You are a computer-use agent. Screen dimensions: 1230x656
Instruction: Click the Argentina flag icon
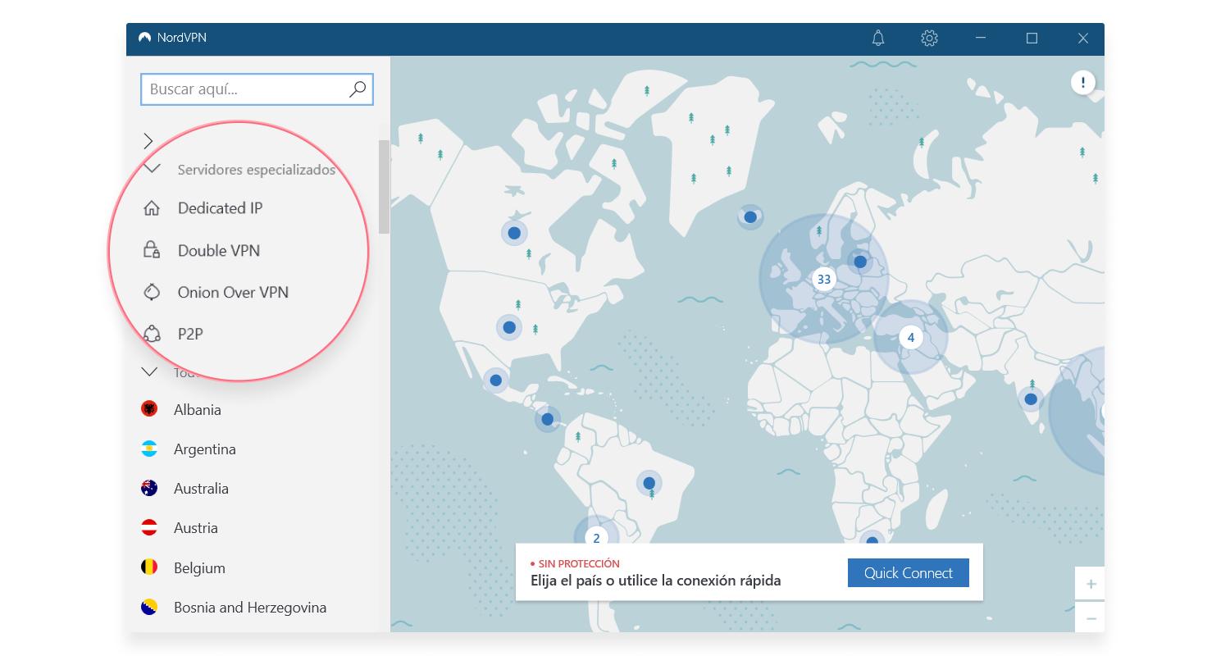click(x=149, y=449)
